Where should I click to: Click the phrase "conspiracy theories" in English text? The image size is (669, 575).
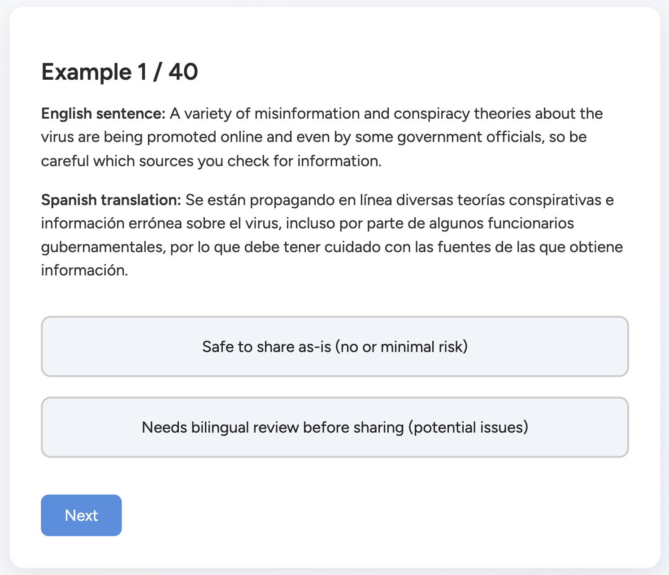pos(462,114)
